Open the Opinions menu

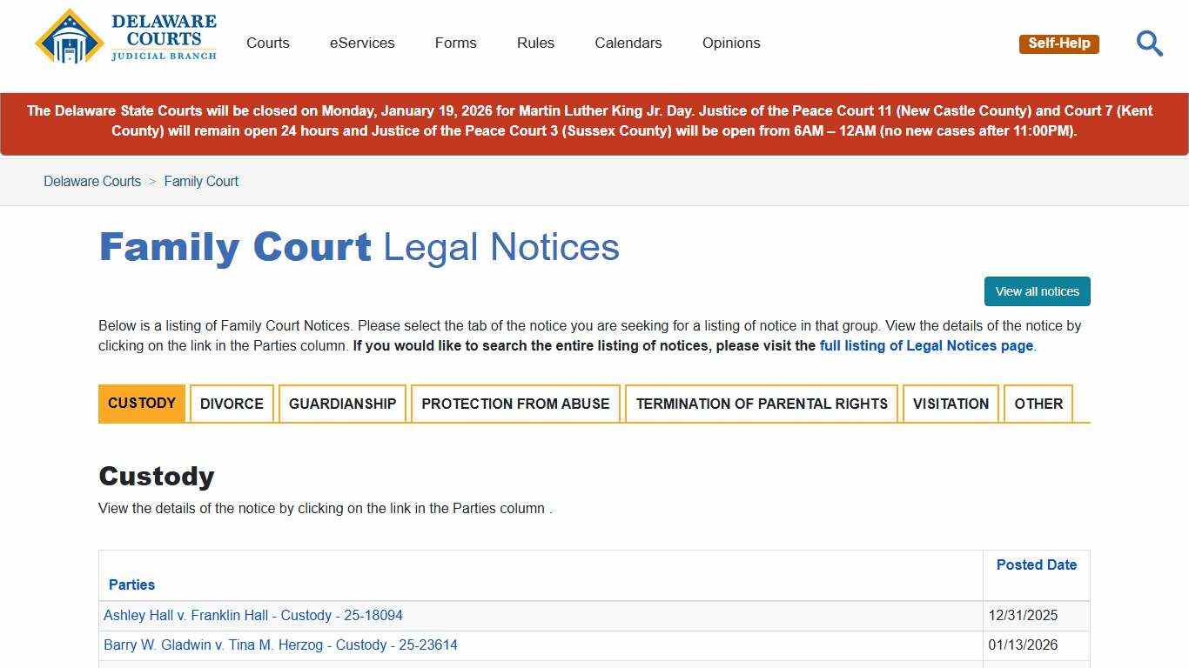(730, 43)
